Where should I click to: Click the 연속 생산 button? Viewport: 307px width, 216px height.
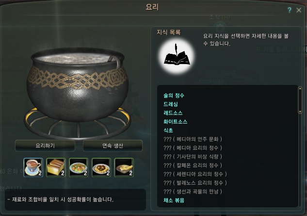(x=113, y=146)
